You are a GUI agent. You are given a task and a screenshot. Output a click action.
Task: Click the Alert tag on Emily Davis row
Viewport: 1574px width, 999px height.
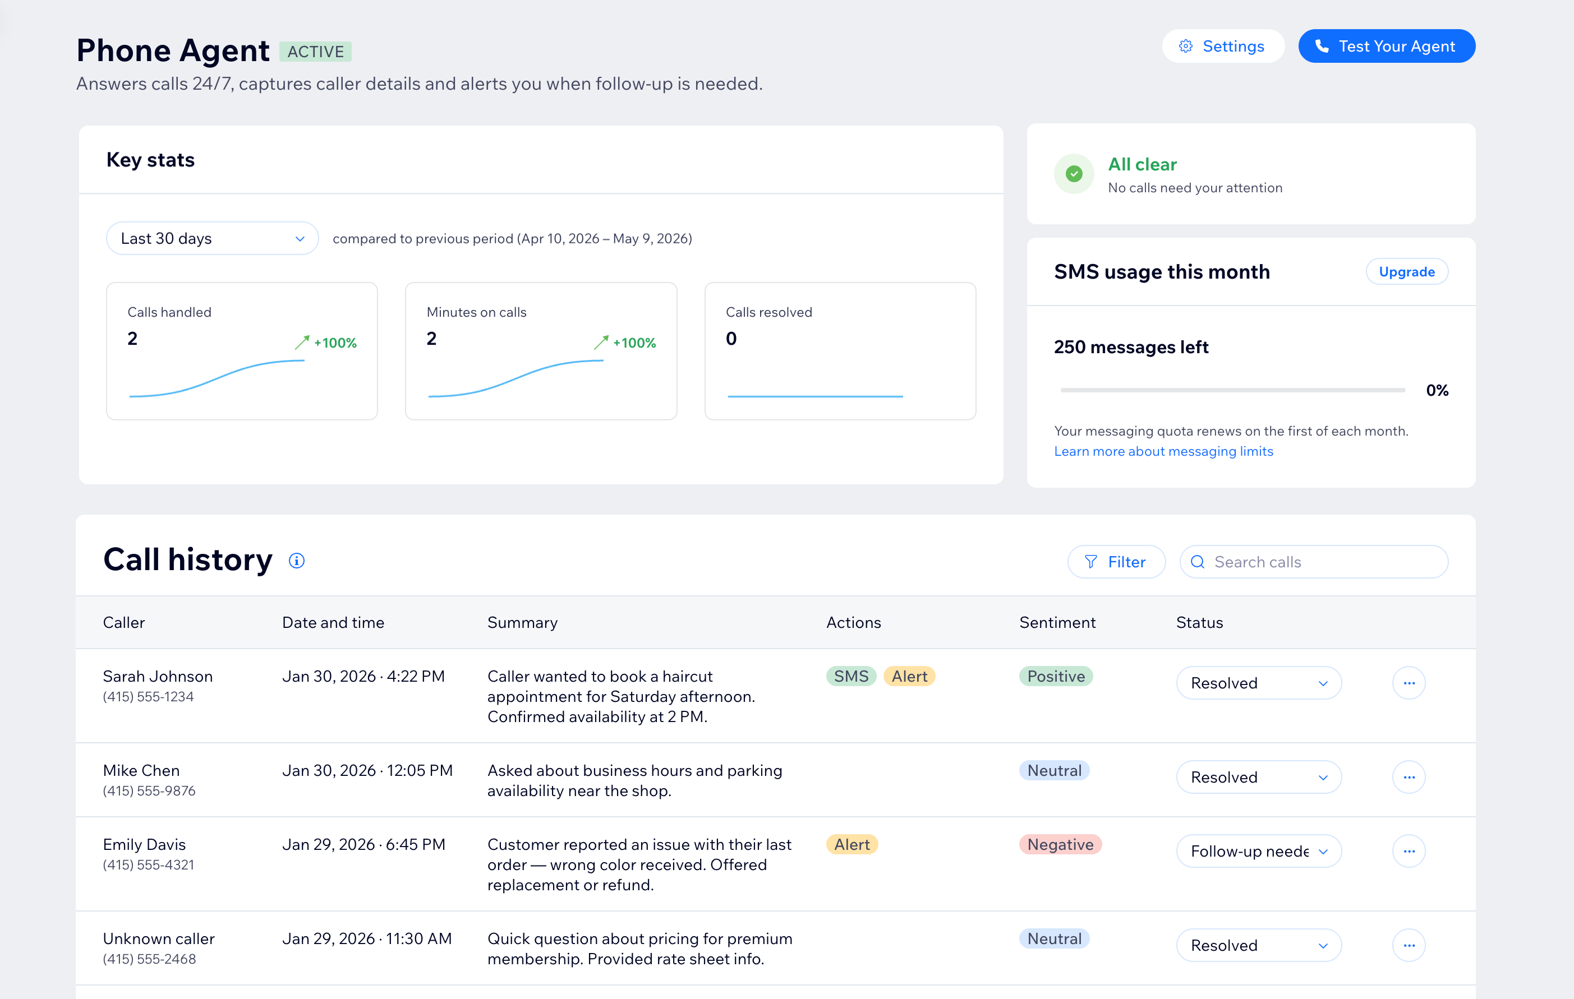(852, 844)
